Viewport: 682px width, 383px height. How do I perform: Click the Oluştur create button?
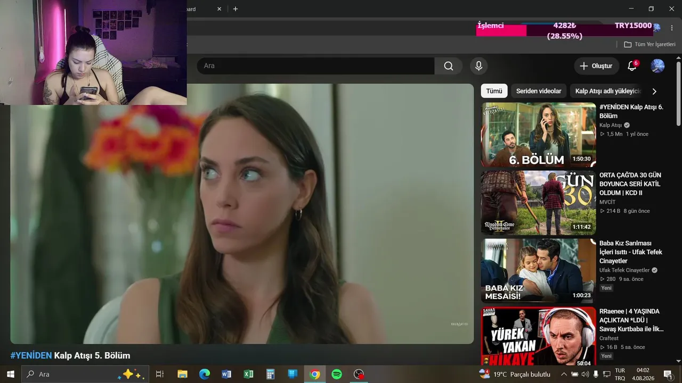[x=596, y=66]
